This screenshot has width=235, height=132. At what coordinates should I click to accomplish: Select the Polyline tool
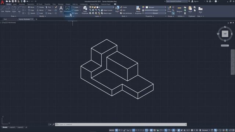click(8, 9)
